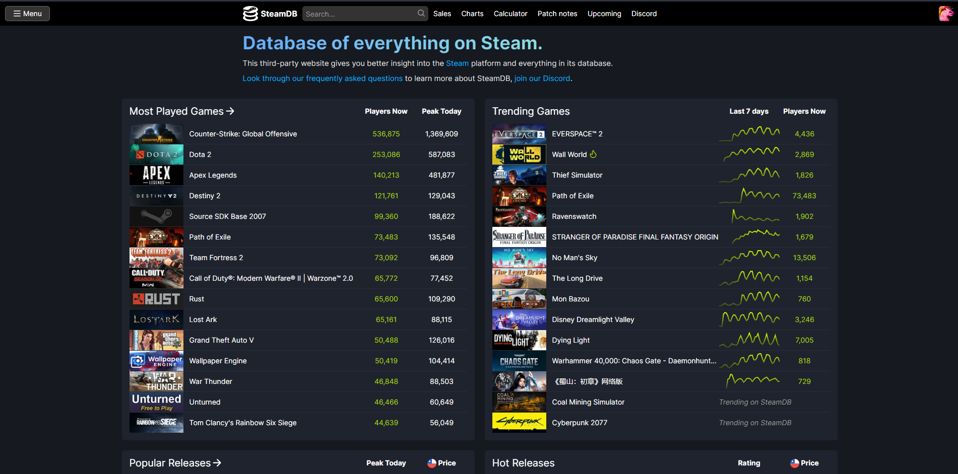958x474 pixels.
Task: Open the Menu hamburger button
Action: [27, 14]
